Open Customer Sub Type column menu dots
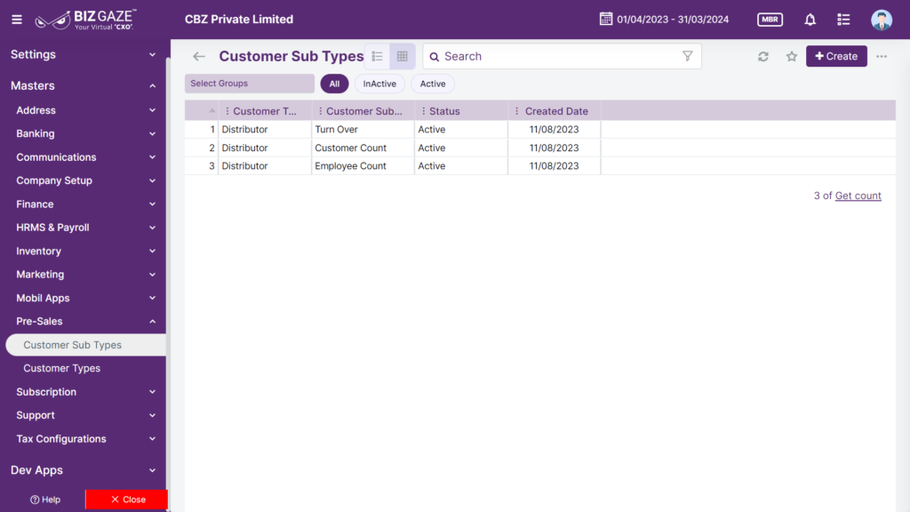 click(x=320, y=111)
